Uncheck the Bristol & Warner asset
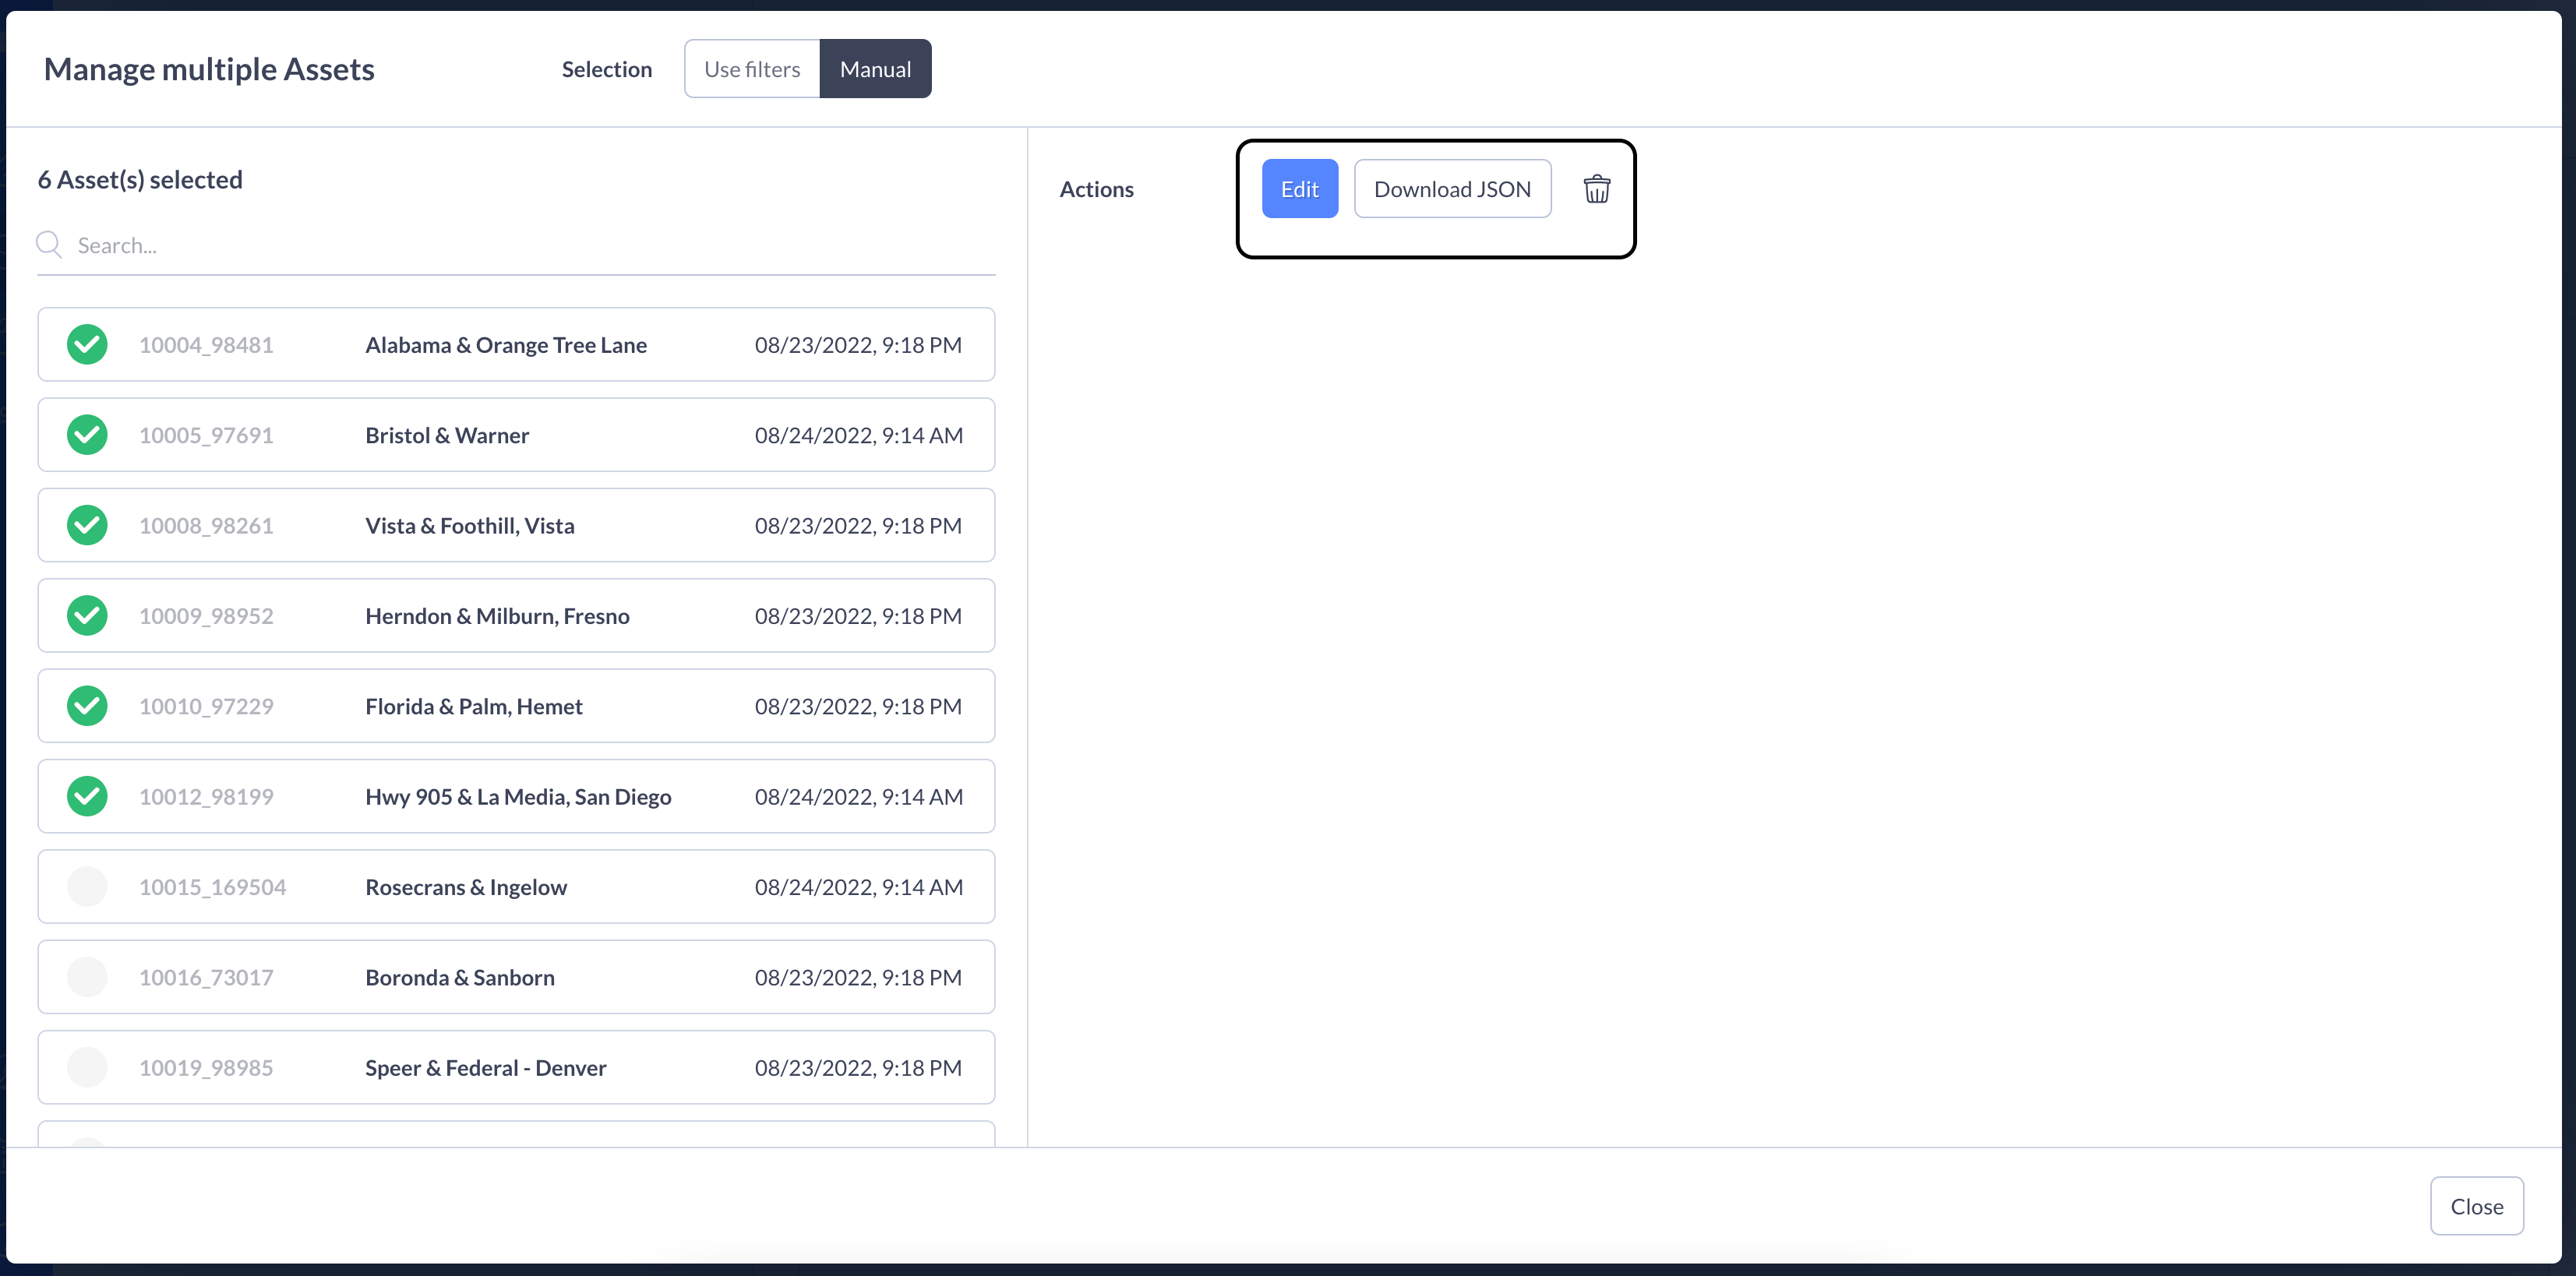2576x1276 pixels. click(x=87, y=435)
